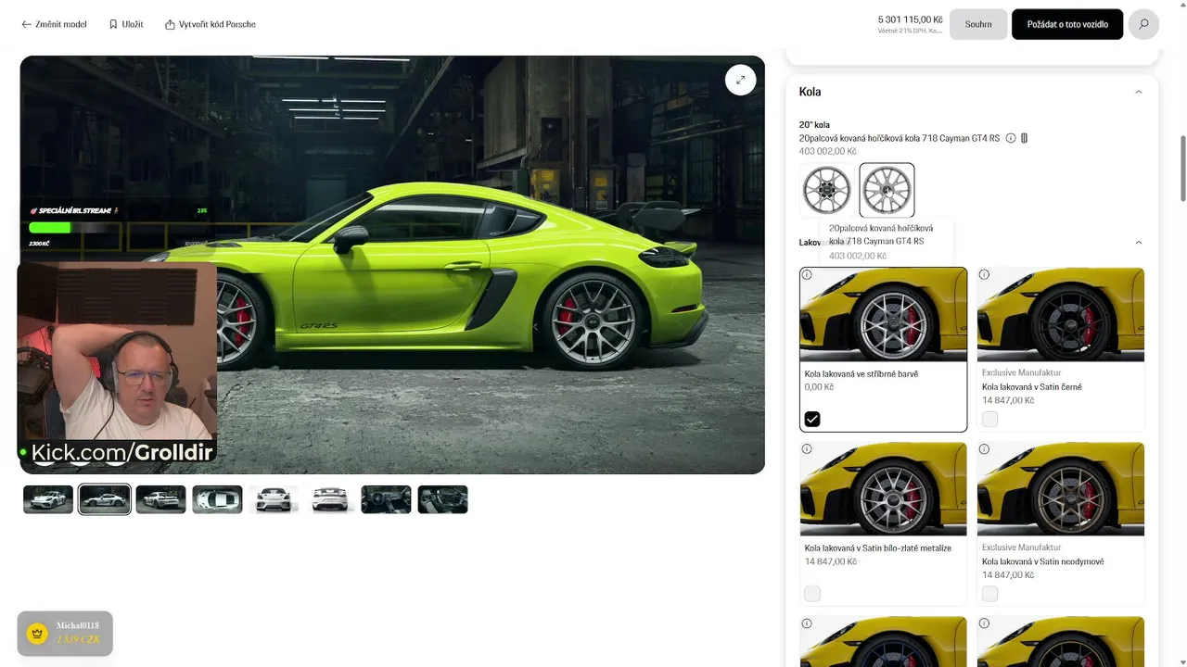Click the wheel price 403 002,00 Kč
The image size is (1187, 667).
point(828,151)
